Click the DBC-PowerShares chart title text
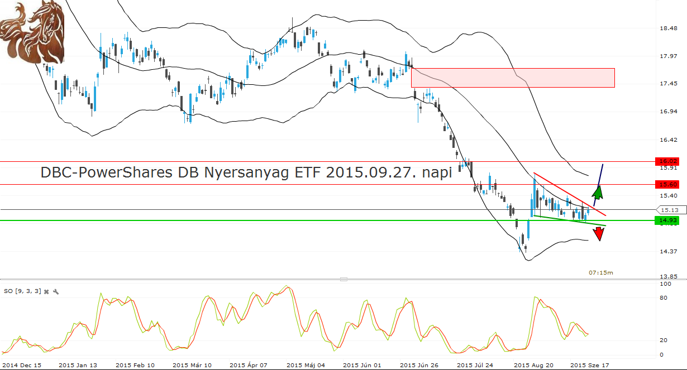 pyautogui.click(x=246, y=172)
